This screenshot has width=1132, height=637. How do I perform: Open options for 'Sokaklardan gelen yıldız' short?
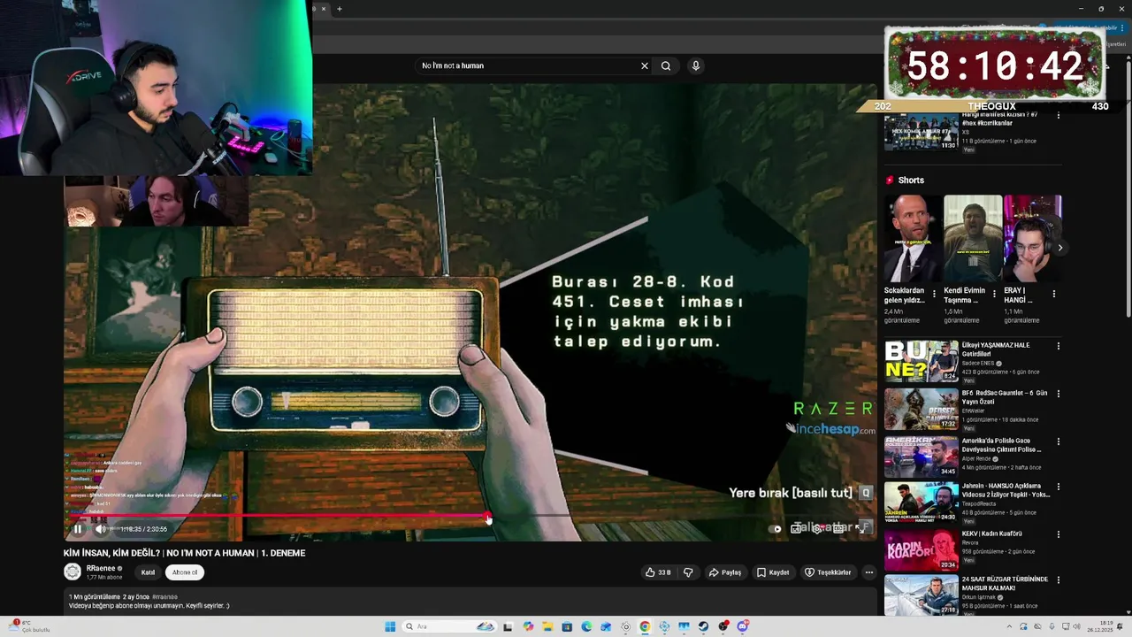coord(934,294)
